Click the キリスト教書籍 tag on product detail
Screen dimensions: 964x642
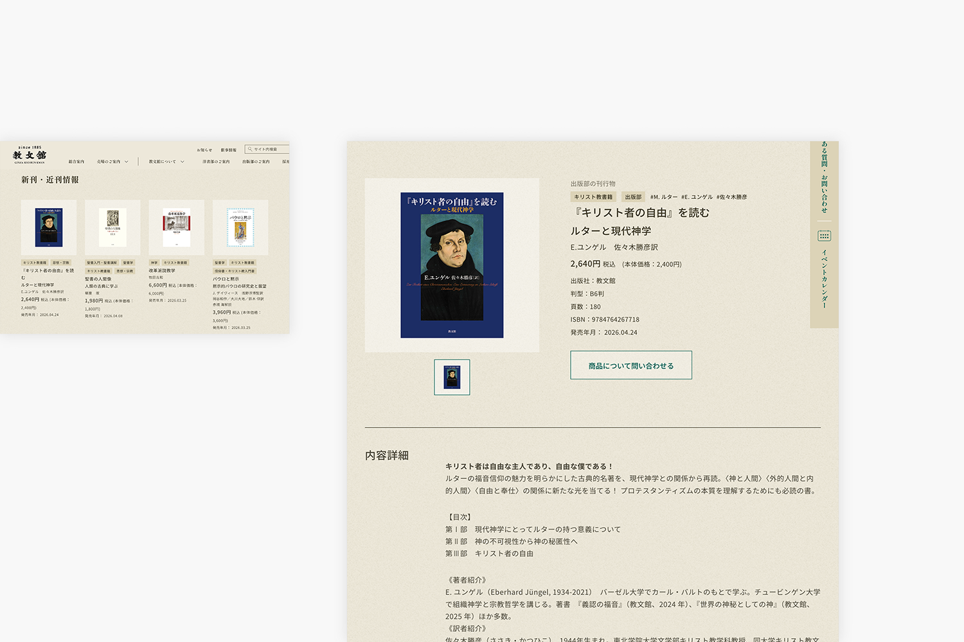593,197
